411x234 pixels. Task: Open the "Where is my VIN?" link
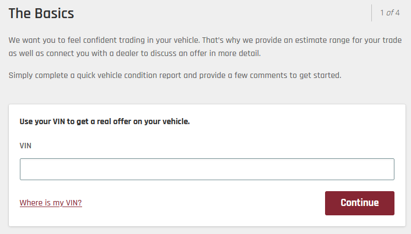pos(51,203)
